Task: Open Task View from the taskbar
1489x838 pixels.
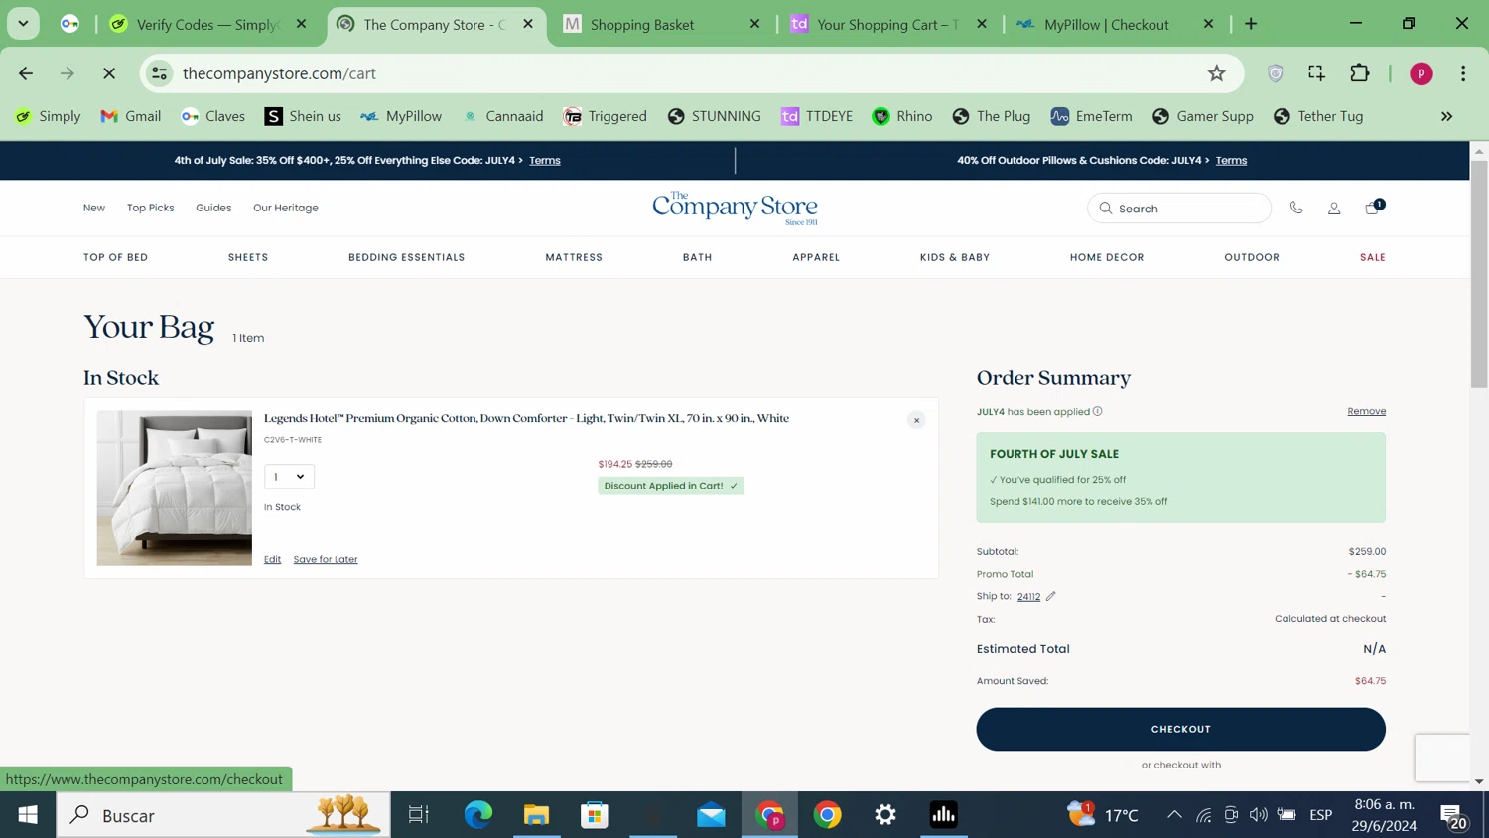Action: tap(418, 815)
